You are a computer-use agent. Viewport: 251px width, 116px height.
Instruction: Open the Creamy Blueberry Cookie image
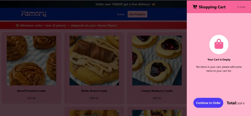pos(157,60)
